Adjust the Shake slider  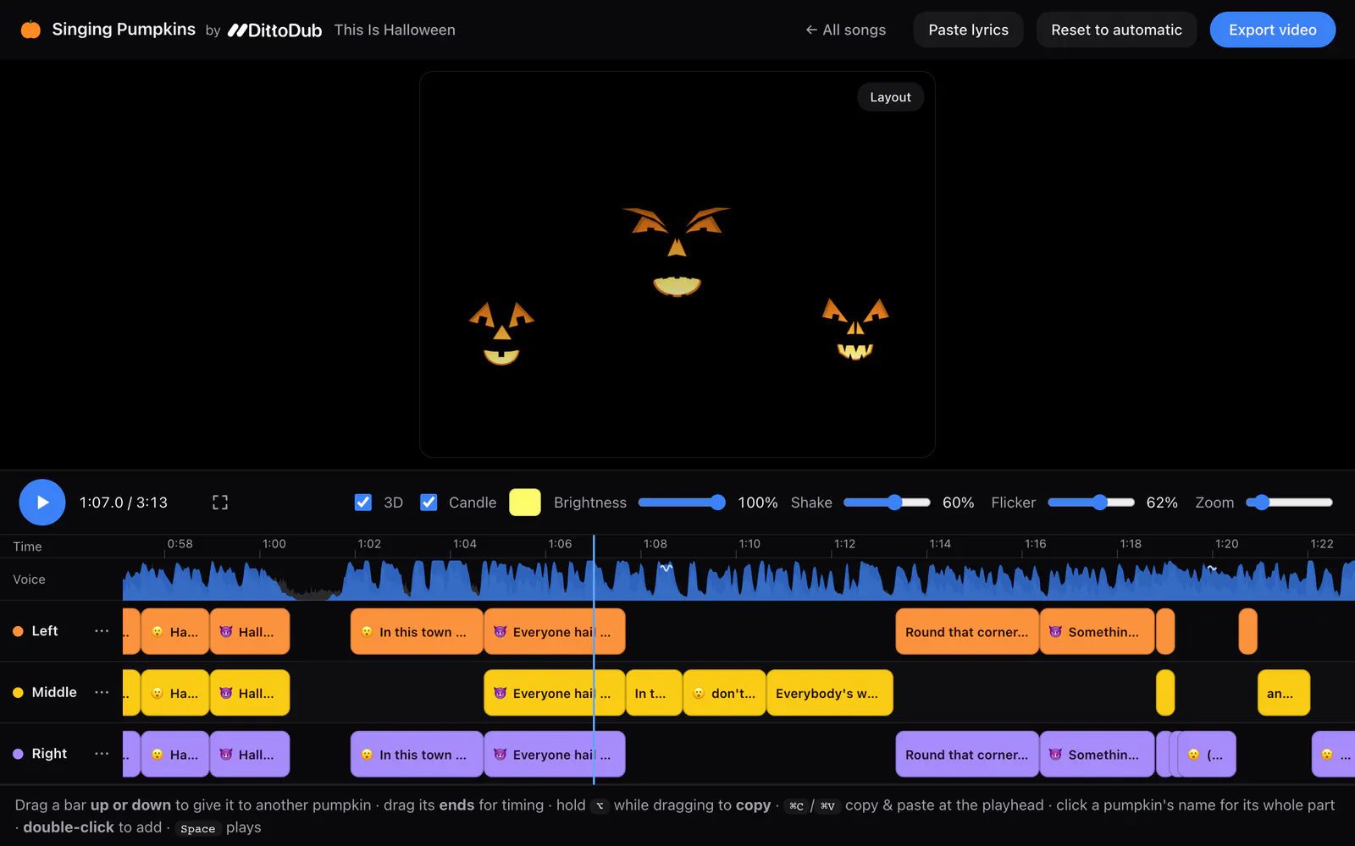coord(887,503)
